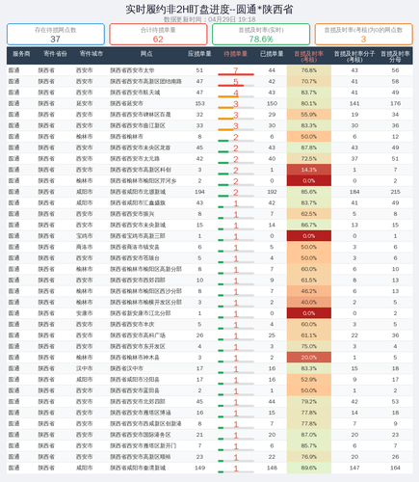This screenshot has height=482, width=419.
Task: Click network cell 陕西省咸阳市泾阳县
Action: click(135, 380)
